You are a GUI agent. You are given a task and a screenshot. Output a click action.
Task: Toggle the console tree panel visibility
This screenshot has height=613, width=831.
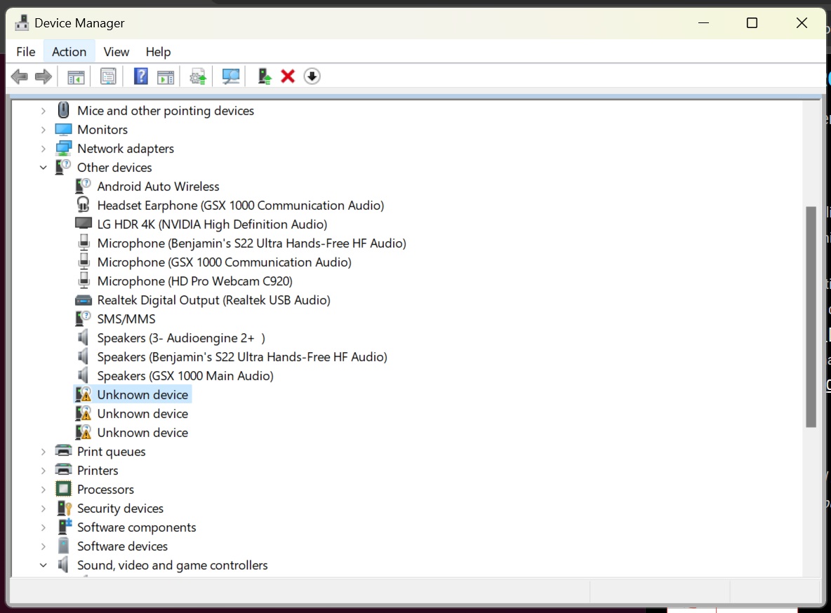[76, 76]
